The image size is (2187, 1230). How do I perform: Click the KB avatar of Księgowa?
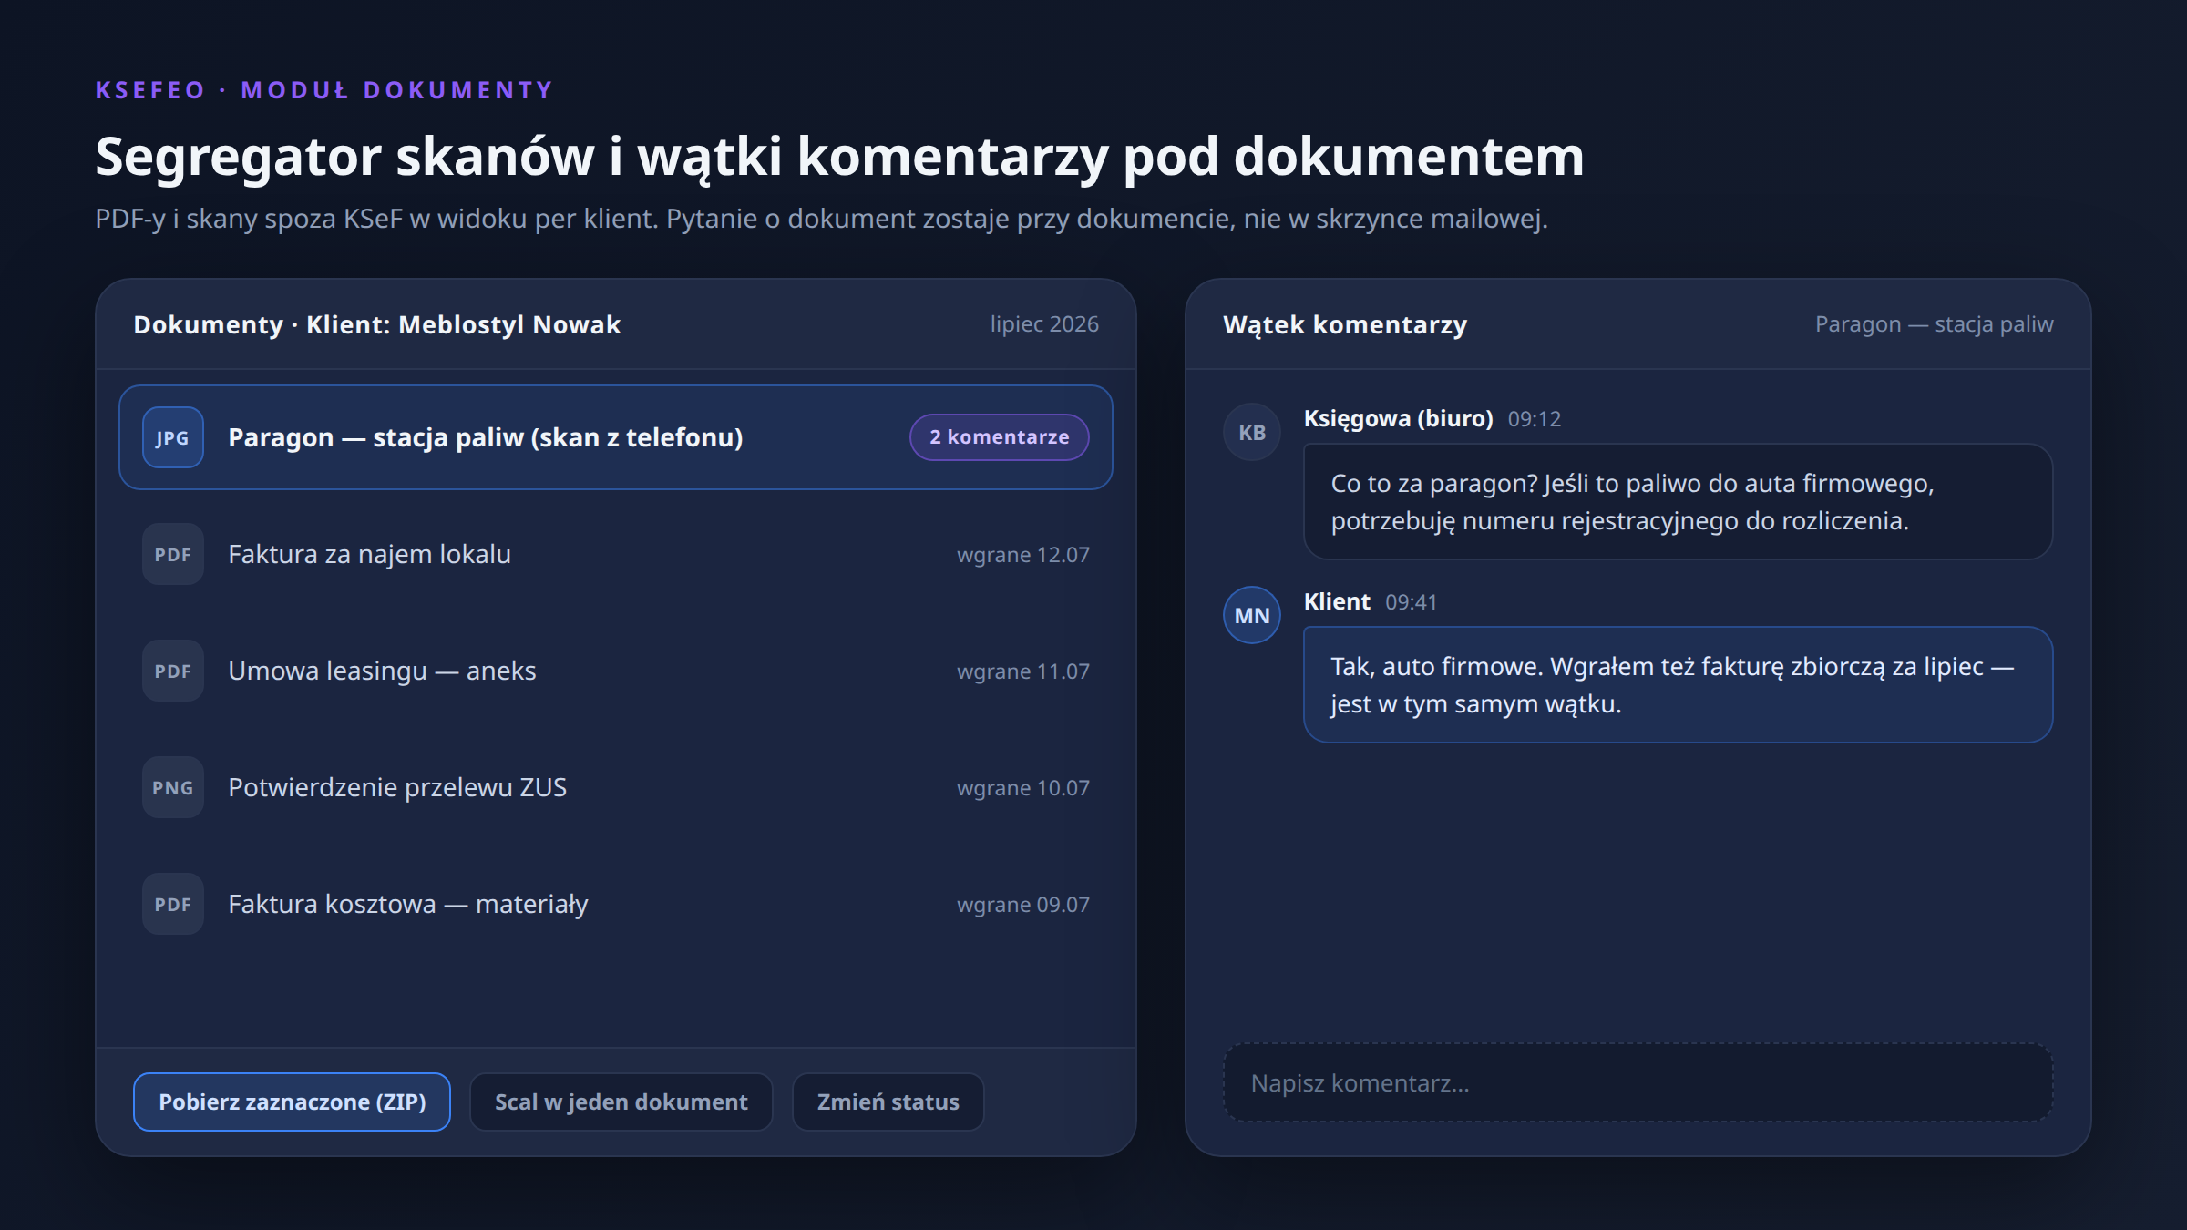point(1251,432)
